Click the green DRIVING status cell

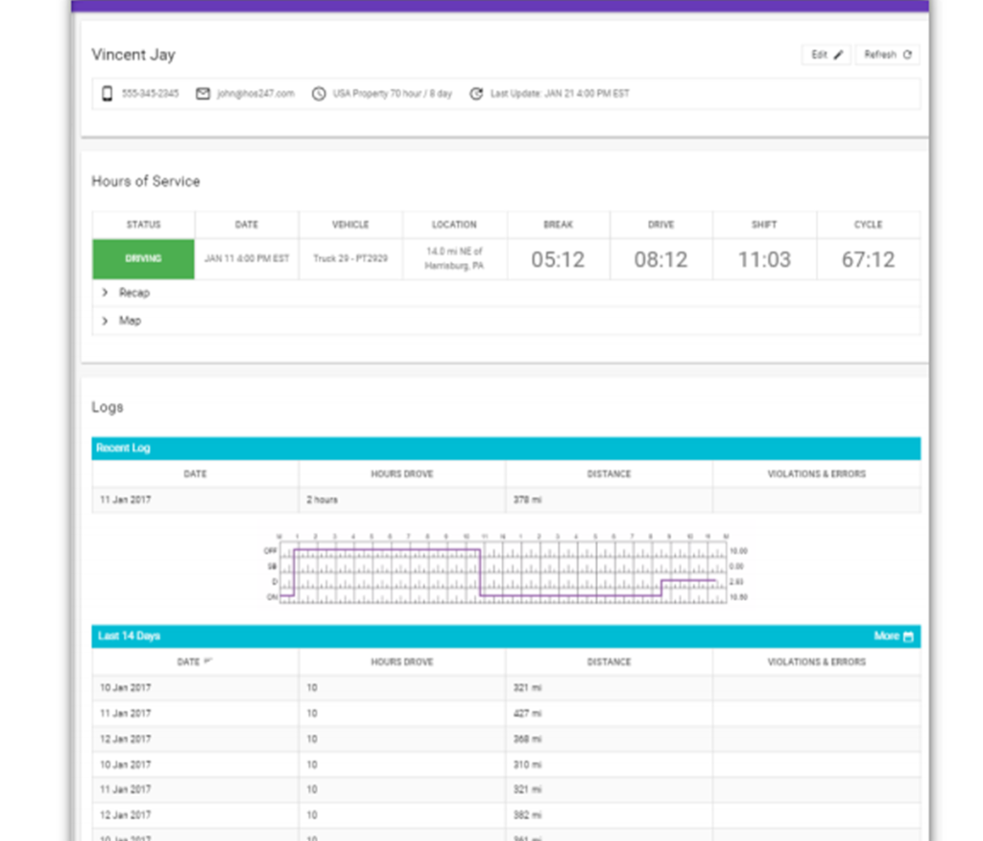[143, 259]
